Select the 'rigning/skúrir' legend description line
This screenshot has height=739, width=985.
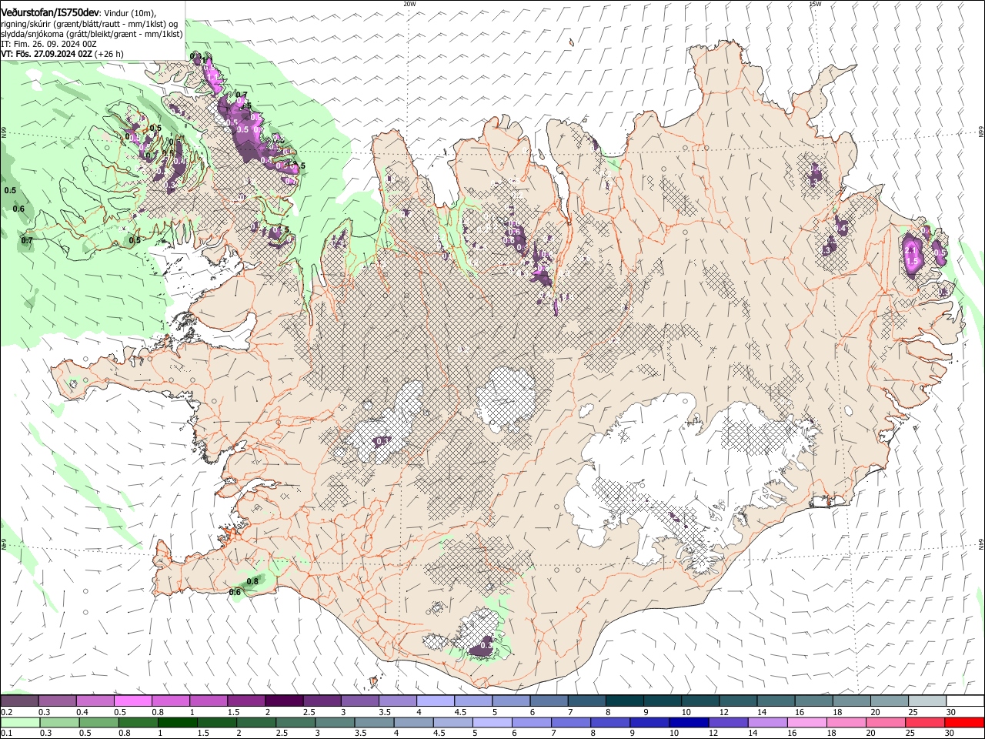pyautogui.click(x=89, y=23)
